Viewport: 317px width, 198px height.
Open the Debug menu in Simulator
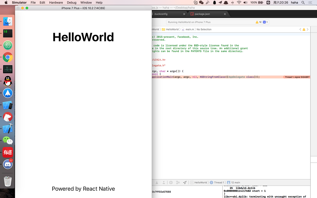point(72,2)
